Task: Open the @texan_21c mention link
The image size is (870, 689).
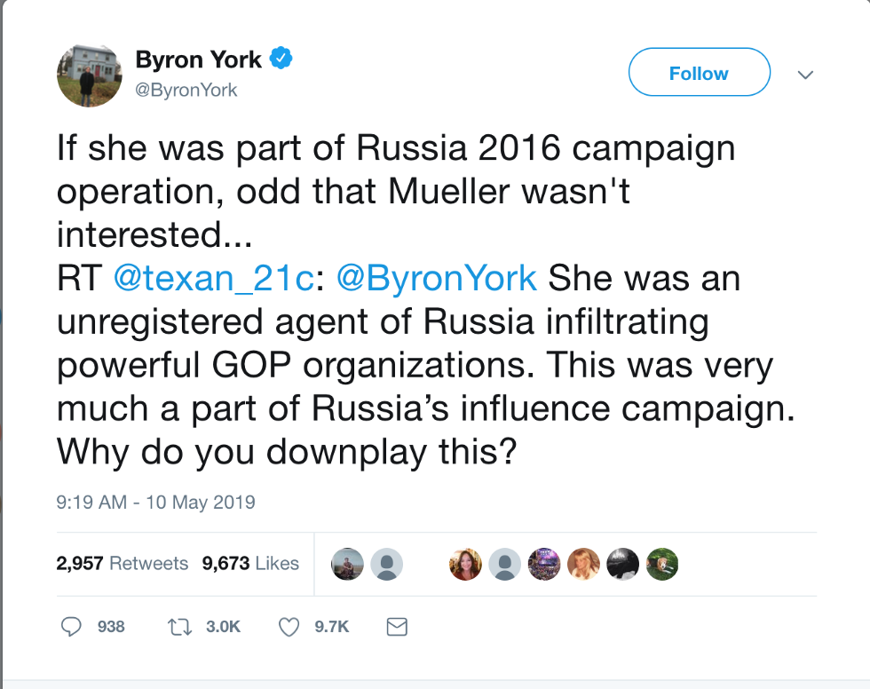Action: pos(213,278)
